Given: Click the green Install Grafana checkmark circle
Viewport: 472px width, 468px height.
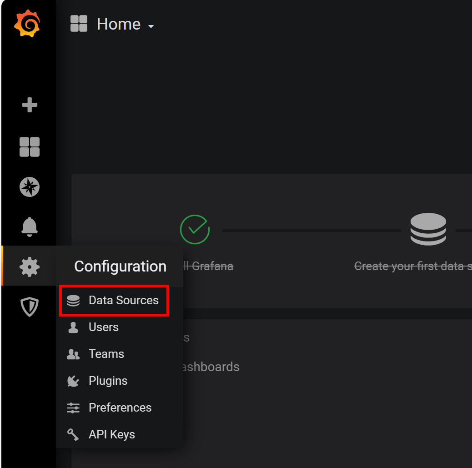Looking at the screenshot, I should pos(195,230).
